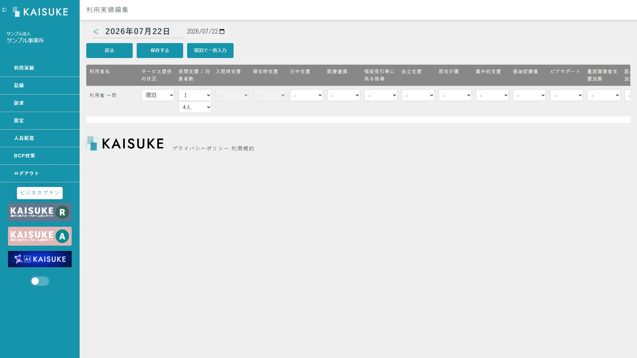637x358 pixels.
Task: Expand the 医療連携 dropdown
Action: (344, 95)
